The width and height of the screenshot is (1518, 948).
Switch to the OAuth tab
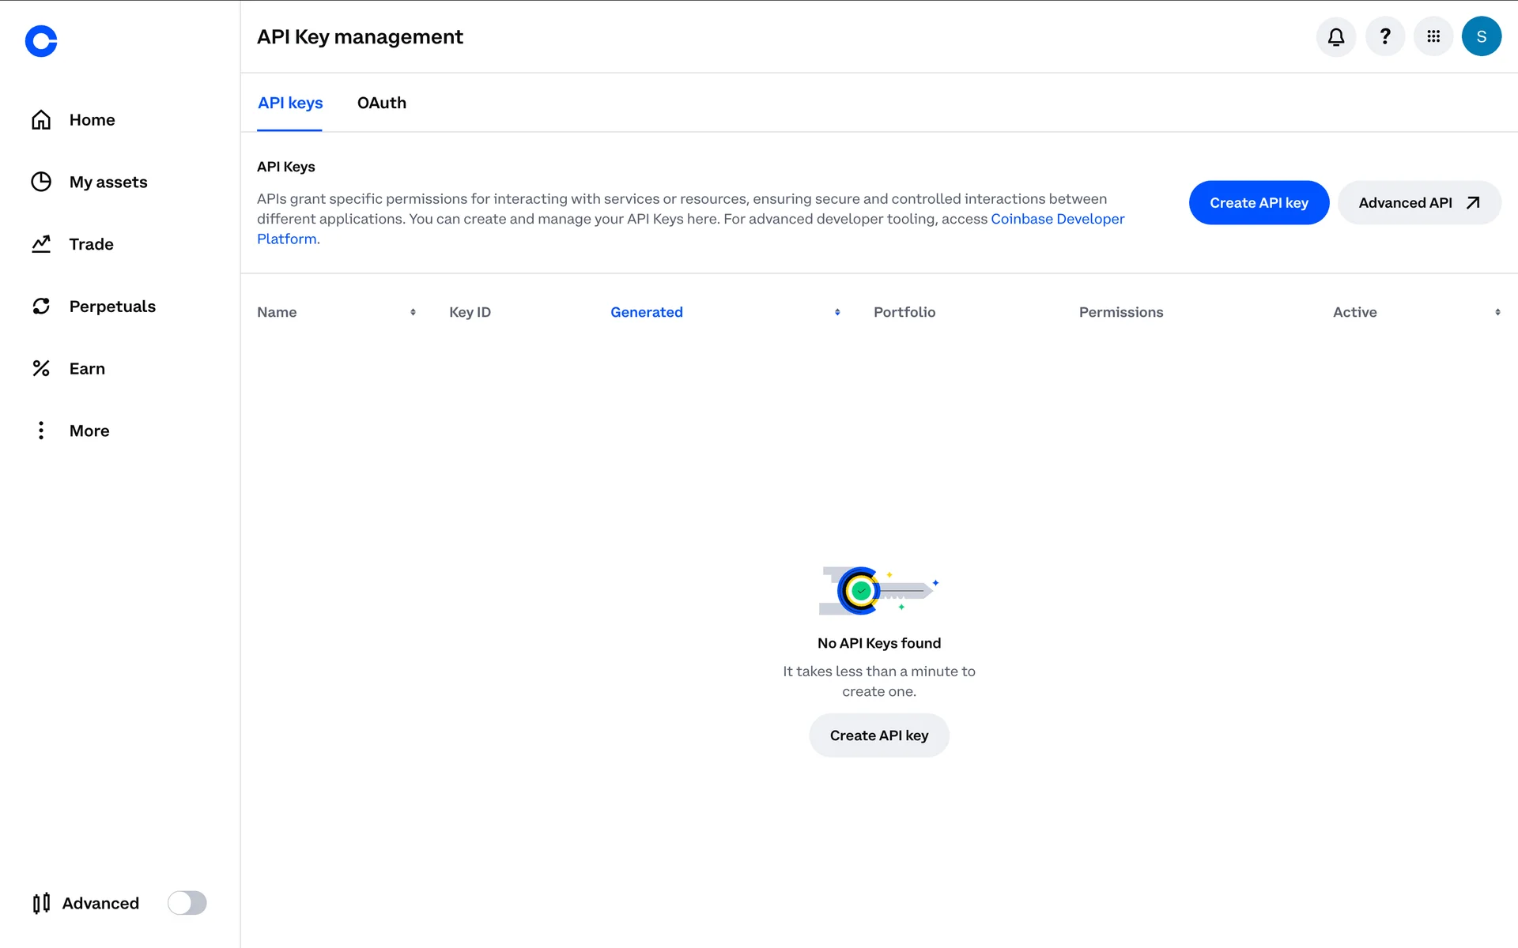coord(382,103)
